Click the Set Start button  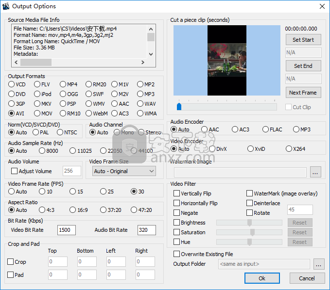click(303, 40)
